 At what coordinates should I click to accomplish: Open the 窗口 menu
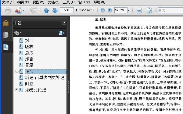click(84, 2)
